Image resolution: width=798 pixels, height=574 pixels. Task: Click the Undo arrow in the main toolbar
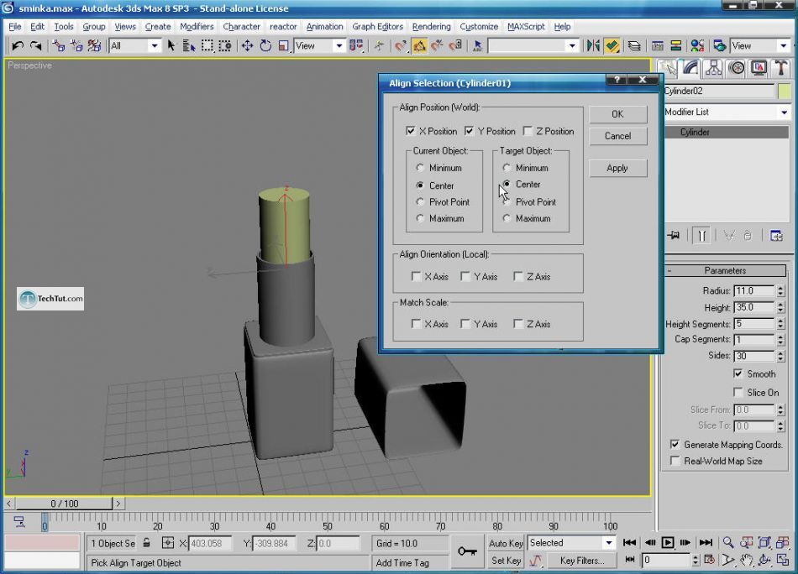click(18, 46)
